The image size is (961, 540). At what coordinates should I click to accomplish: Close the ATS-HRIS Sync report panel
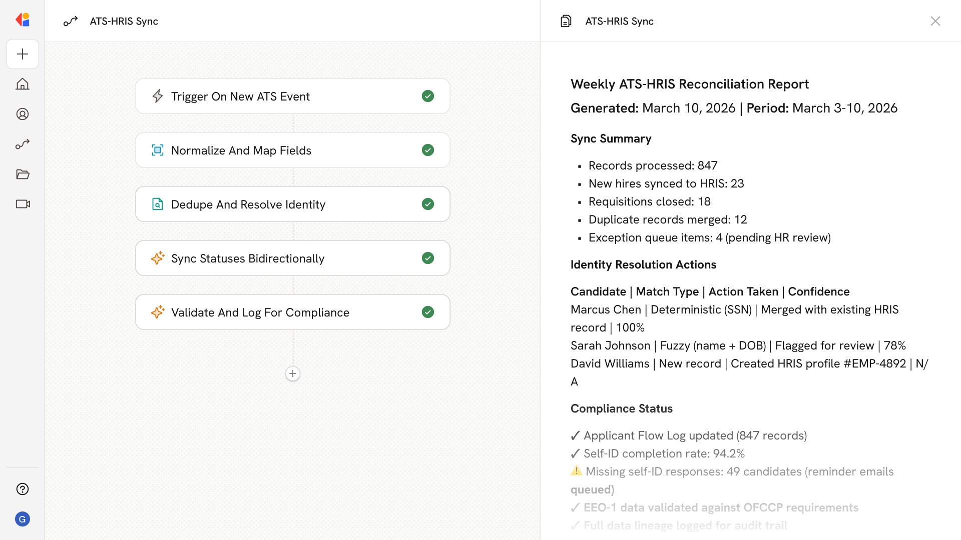pos(935,21)
